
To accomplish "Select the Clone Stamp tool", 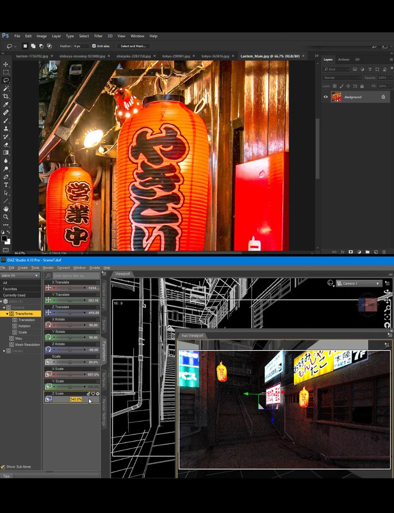I will [x=6, y=128].
